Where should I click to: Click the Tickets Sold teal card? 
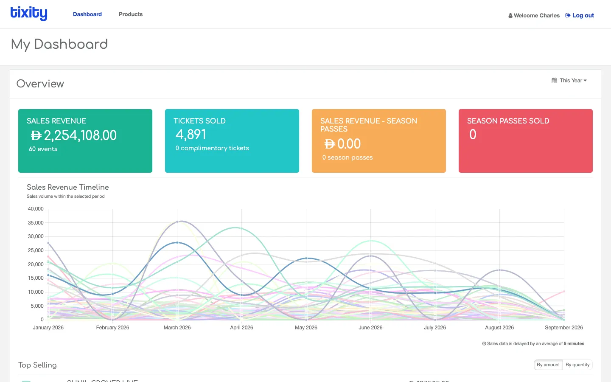click(232, 141)
